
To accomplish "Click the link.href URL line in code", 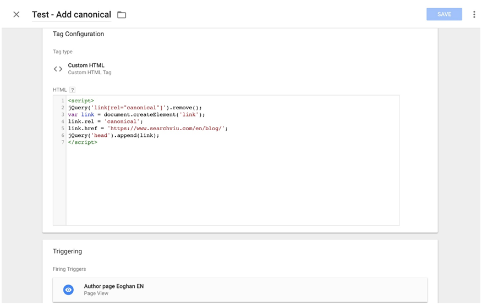I will (148, 129).
